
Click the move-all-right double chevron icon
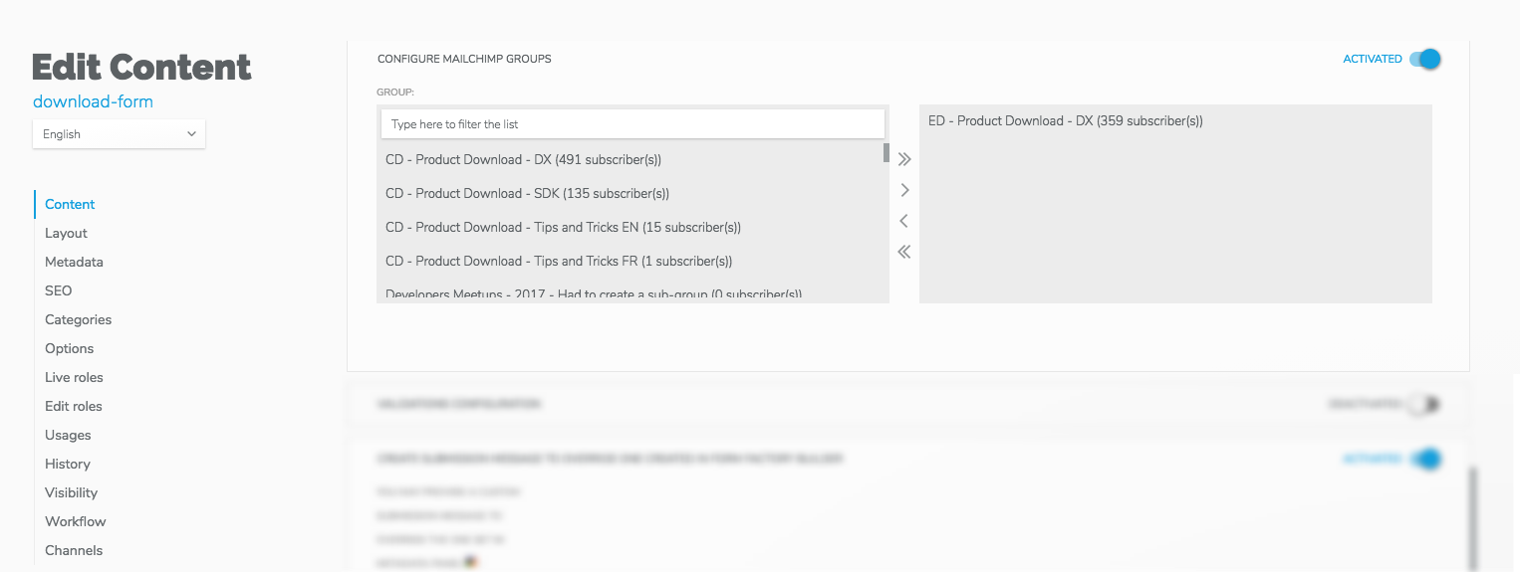(903, 159)
